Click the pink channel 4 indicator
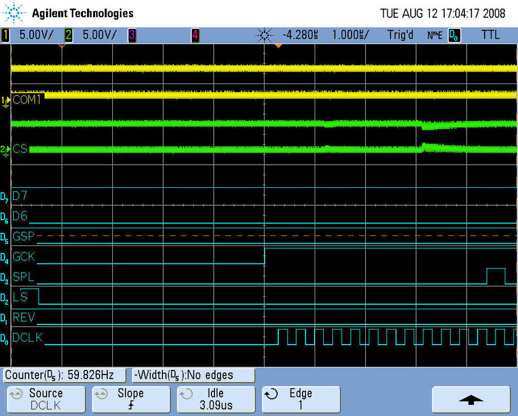518x416 pixels. [195, 35]
